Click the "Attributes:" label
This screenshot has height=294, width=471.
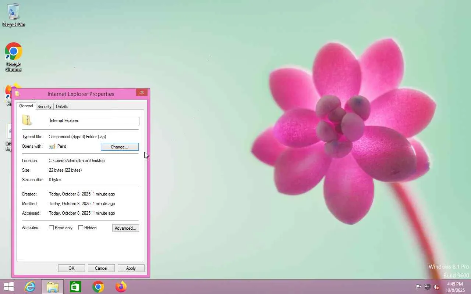pos(31,227)
